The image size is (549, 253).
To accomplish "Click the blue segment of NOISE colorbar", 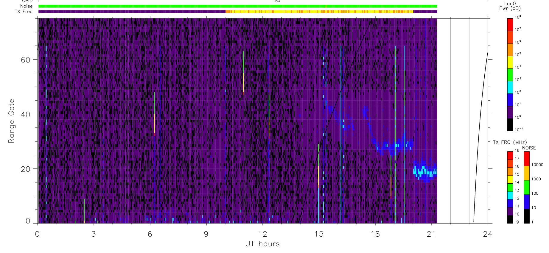I will coord(527,202).
